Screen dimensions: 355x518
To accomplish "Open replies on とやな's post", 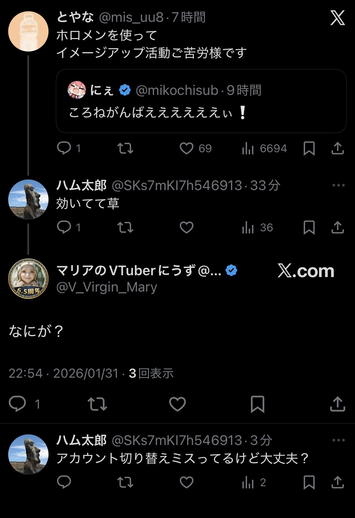I will click(64, 149).
